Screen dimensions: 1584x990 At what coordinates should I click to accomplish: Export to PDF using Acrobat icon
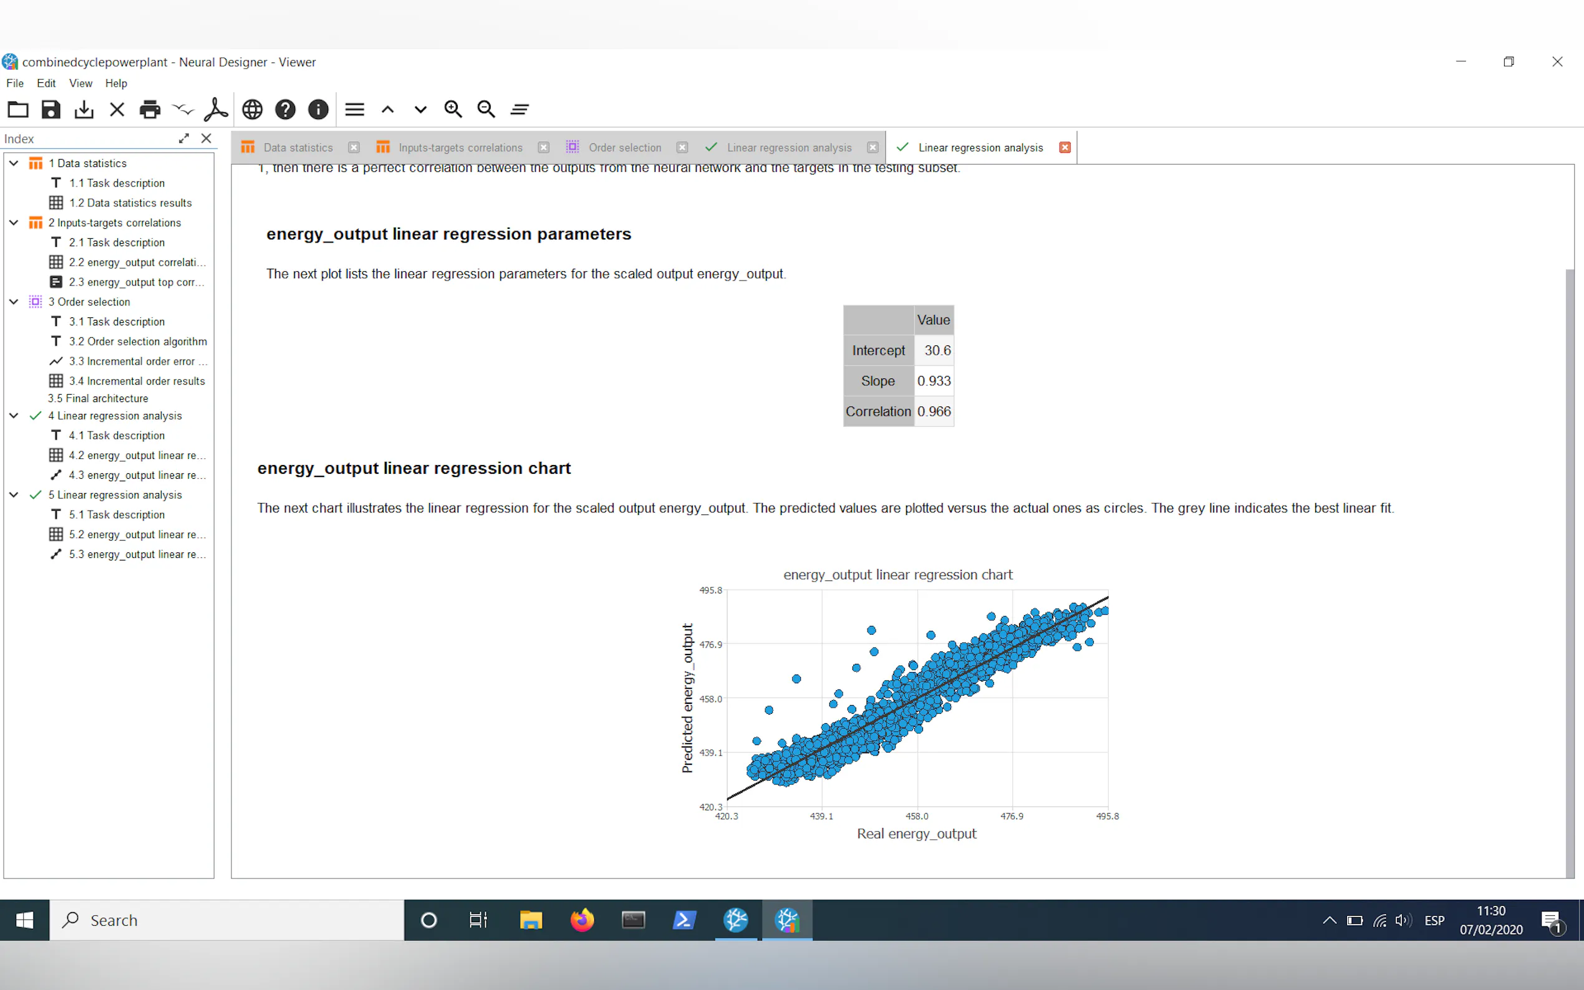[216, 109]
